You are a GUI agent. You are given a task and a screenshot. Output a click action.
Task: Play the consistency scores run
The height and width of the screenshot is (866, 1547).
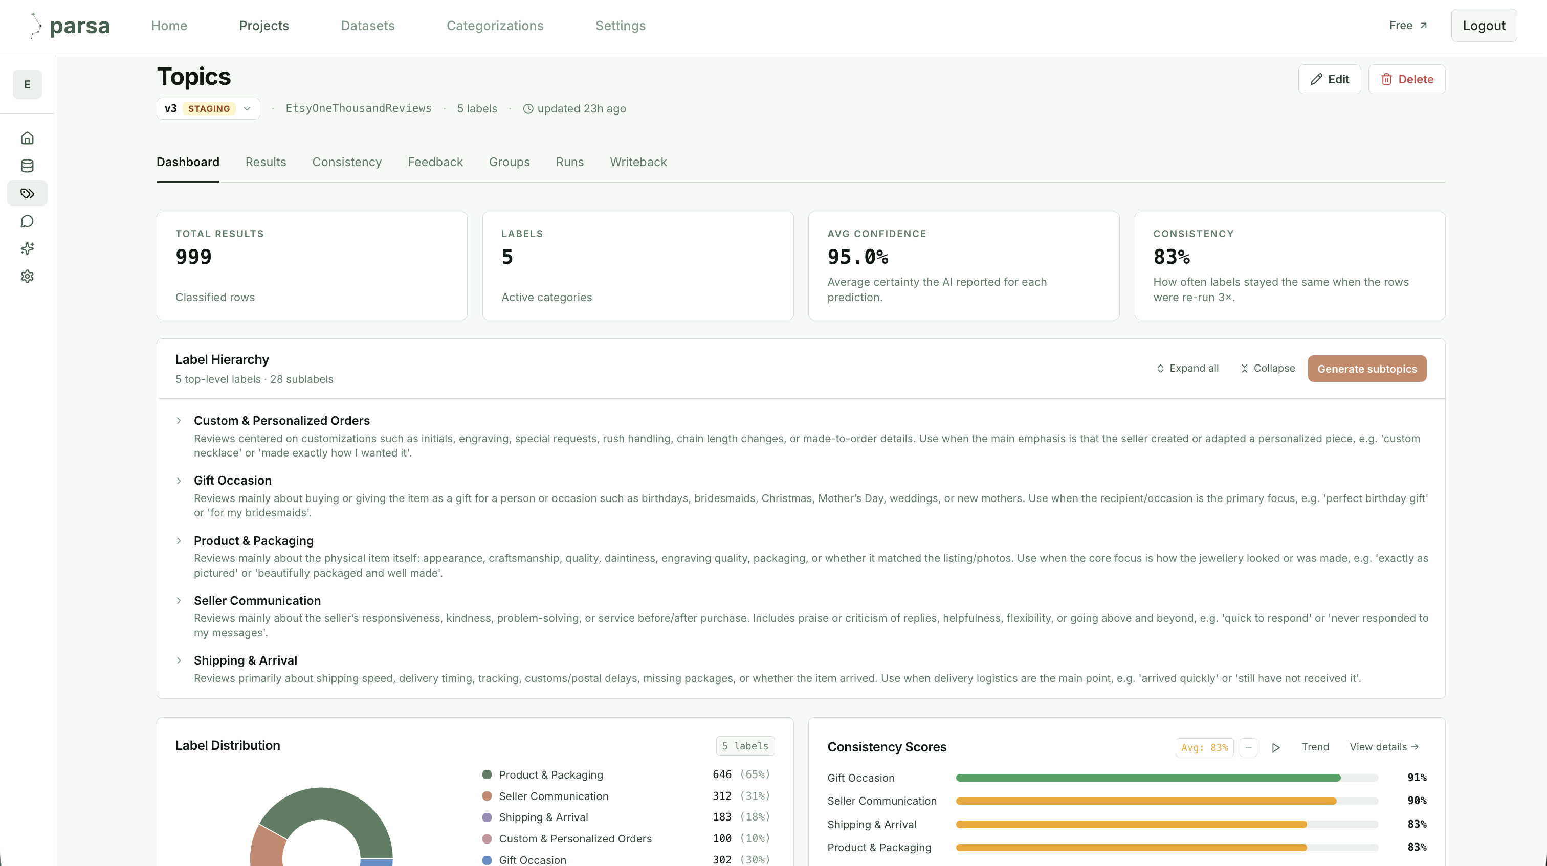coord(1275,747)
